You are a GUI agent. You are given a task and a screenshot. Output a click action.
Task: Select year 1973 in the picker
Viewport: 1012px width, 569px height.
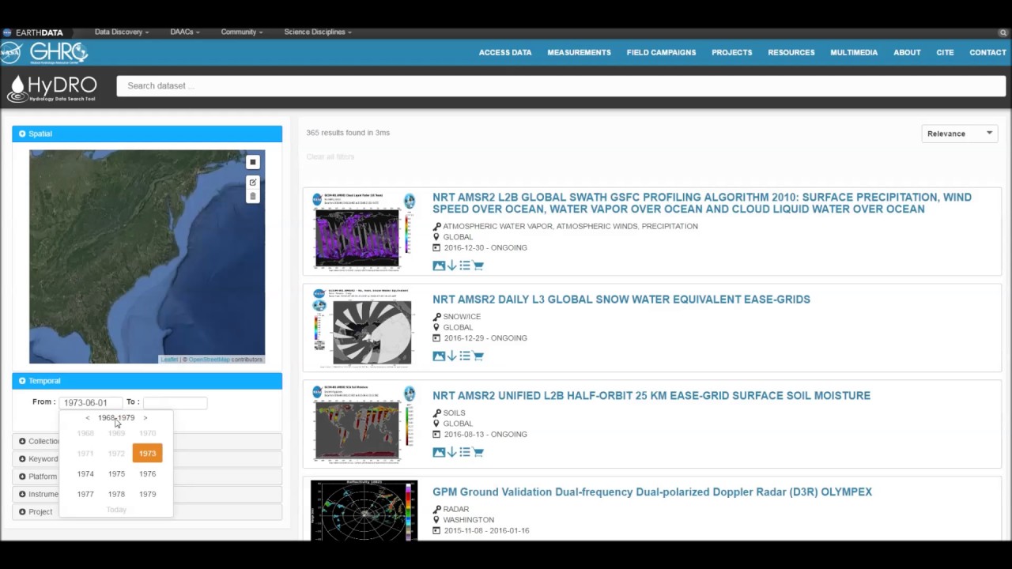tap(147, 454)
